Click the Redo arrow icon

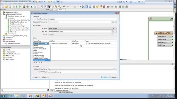click(x=45, y=7)
